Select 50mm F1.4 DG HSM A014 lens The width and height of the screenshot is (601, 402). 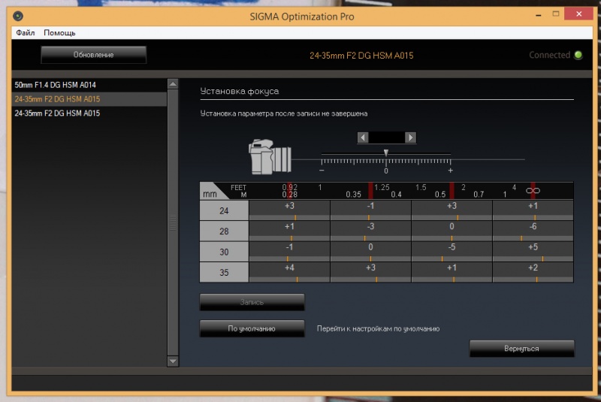56,85
